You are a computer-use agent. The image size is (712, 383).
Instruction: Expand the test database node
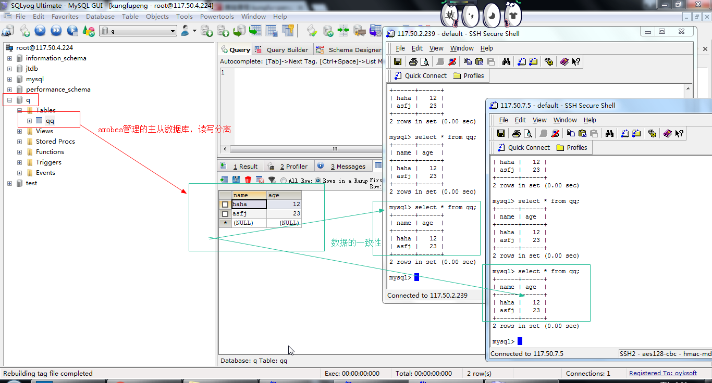[x=9, y=183]
